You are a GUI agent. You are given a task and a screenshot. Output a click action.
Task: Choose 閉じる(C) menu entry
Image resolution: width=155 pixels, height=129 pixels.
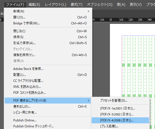[x=48, y=31]
